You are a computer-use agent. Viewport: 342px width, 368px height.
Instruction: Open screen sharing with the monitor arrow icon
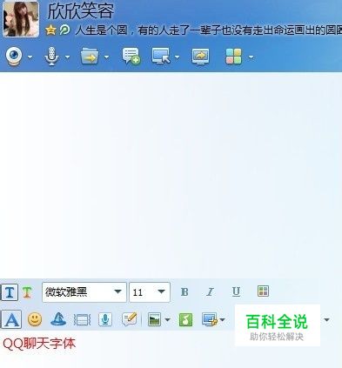(x=200, y=57)
